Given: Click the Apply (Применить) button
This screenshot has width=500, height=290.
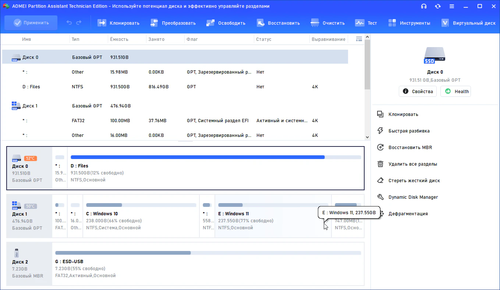Looking at the screenshot, I should click(31, 23).
